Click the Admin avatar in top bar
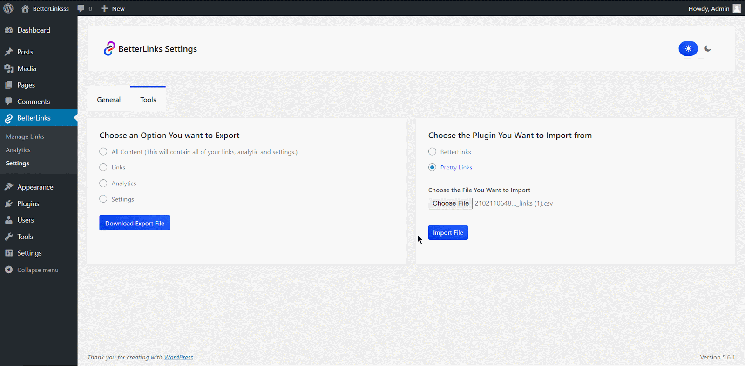The height and width of the screenshot is (366, 745). click(x=737, y=8)
